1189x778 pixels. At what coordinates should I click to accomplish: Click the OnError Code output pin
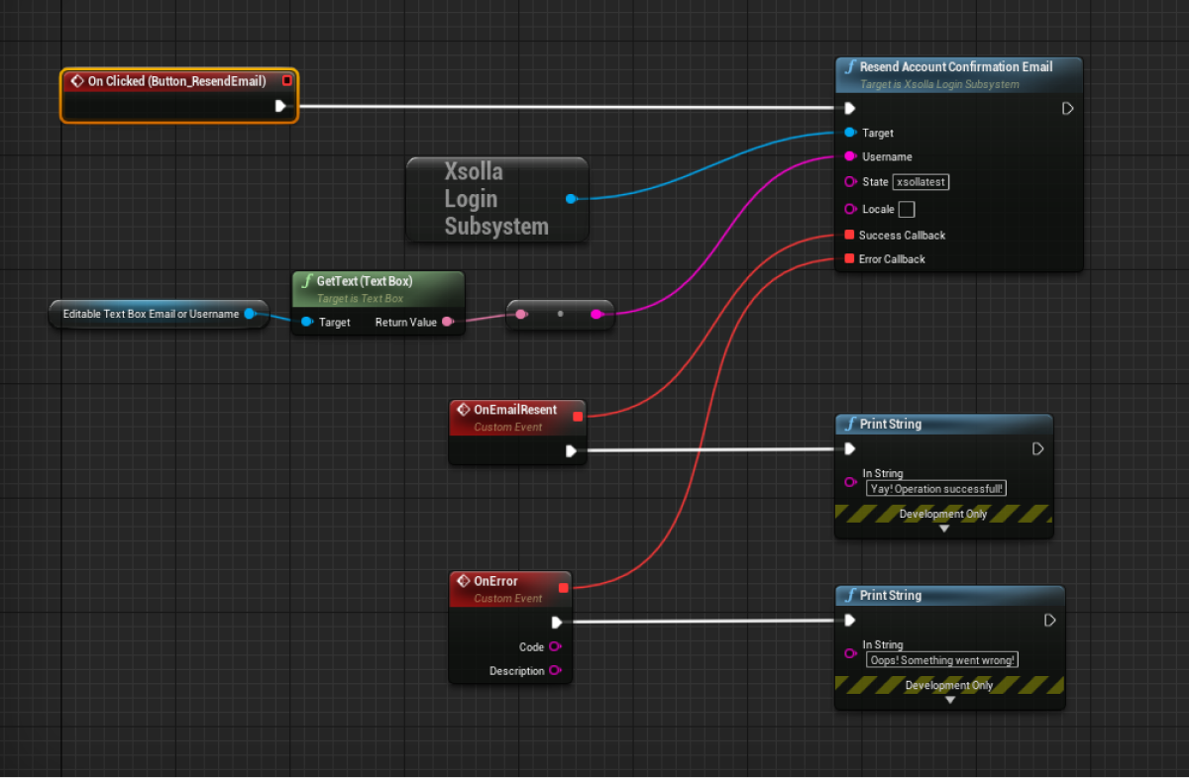click(x=555, y=647)
